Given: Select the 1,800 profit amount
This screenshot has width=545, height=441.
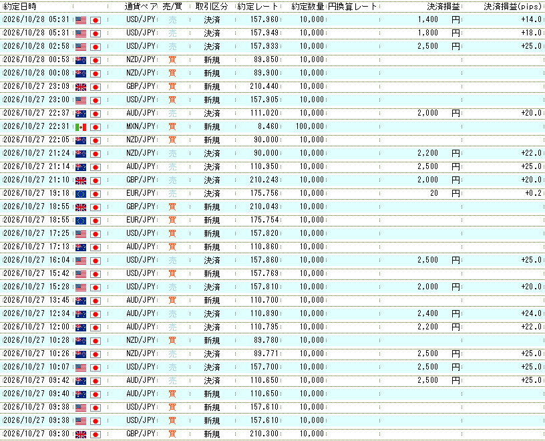Looking at the screenshot, I should click(428, 33).
